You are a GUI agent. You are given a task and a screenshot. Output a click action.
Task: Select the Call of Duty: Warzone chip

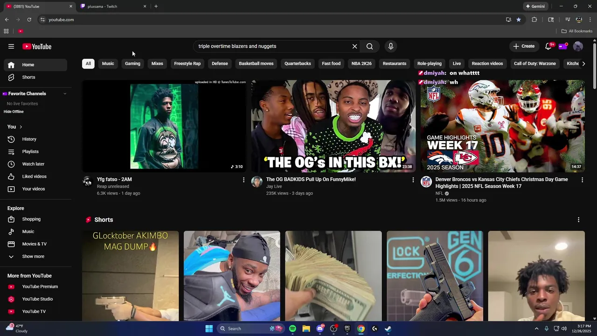click(535, 63)
